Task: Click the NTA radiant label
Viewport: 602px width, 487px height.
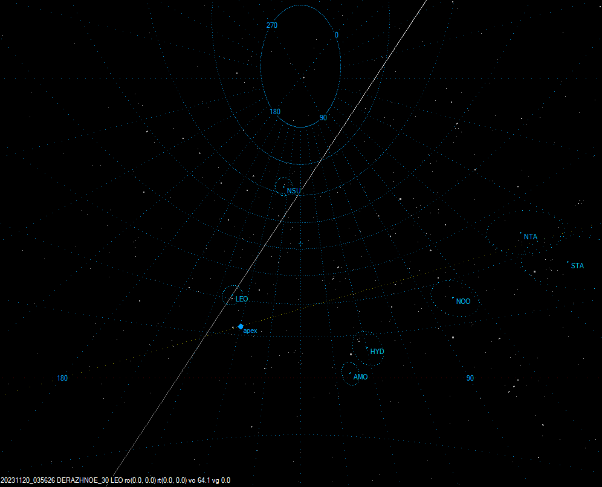Action: click(x=531, y=237)
